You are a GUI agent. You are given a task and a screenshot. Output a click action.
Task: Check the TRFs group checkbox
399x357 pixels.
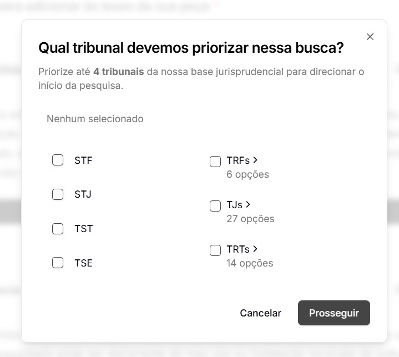[215, 162]
